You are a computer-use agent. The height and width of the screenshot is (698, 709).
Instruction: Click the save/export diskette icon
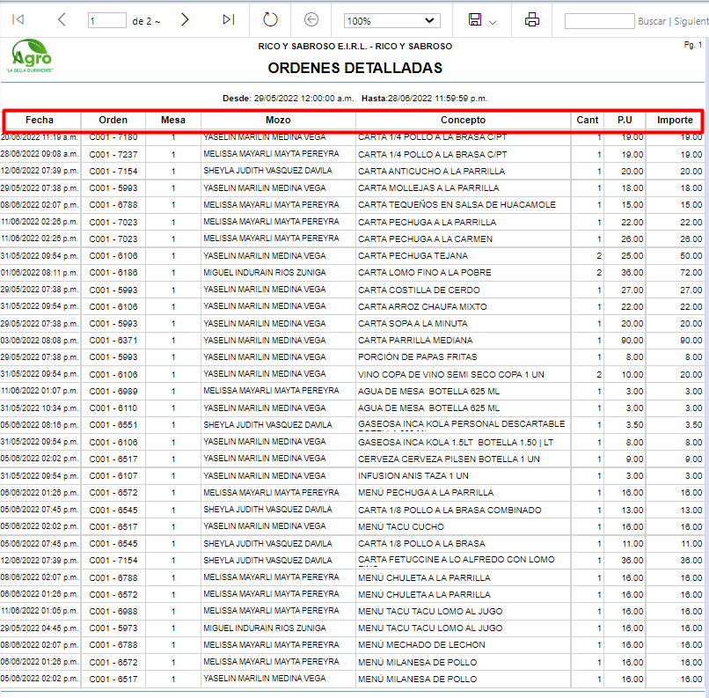pyautogui.click(x=475, y=19)
